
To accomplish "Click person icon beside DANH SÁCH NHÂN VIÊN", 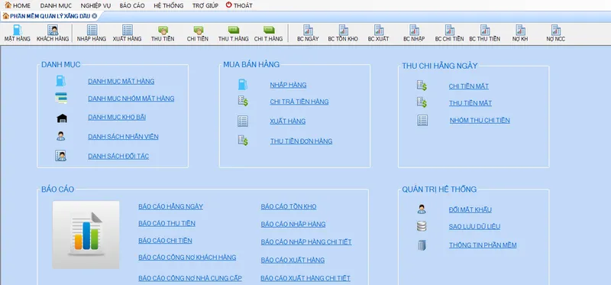I will (x=61, y=136).
